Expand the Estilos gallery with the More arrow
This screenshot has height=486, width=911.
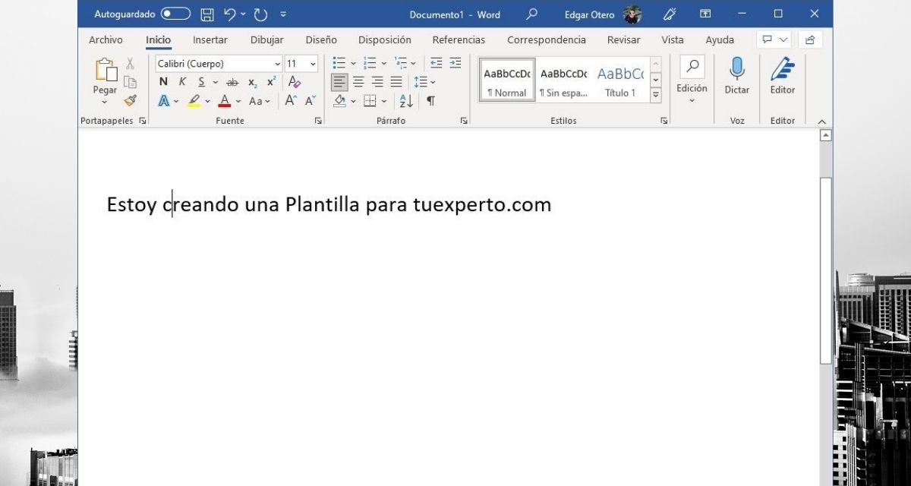pos(656,95)
